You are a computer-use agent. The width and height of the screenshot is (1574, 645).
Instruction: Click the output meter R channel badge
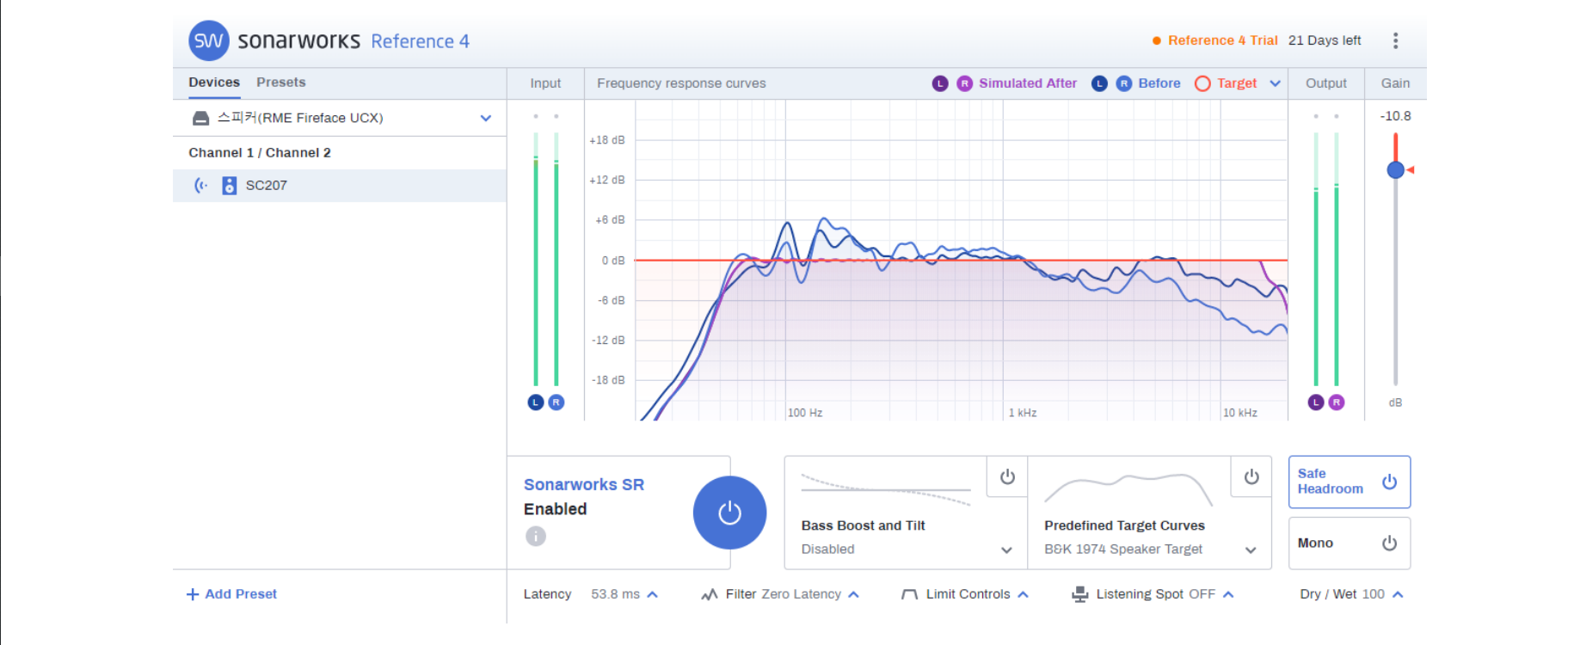point(1337,402)
